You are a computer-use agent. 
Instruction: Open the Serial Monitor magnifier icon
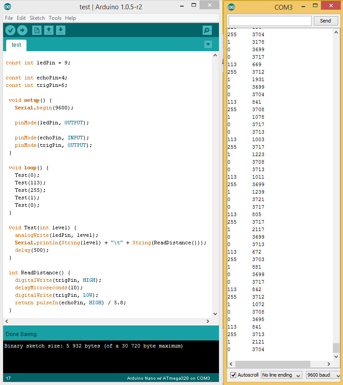point(207,30)
